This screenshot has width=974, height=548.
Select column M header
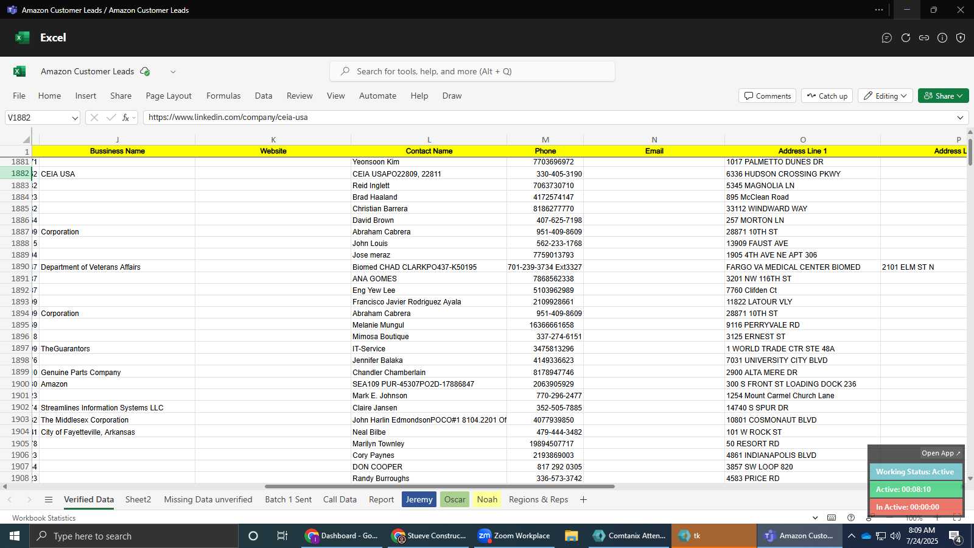click(x=545, y=139)
